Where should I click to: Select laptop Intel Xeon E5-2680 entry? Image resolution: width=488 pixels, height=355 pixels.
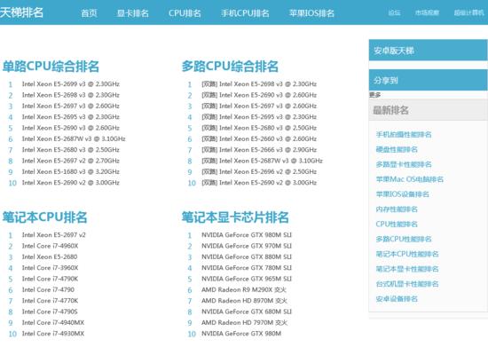coord(50,256)
